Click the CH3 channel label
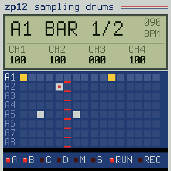Viewport: 171px width, 171px height. pyautogui.click(x=97, y=49)
